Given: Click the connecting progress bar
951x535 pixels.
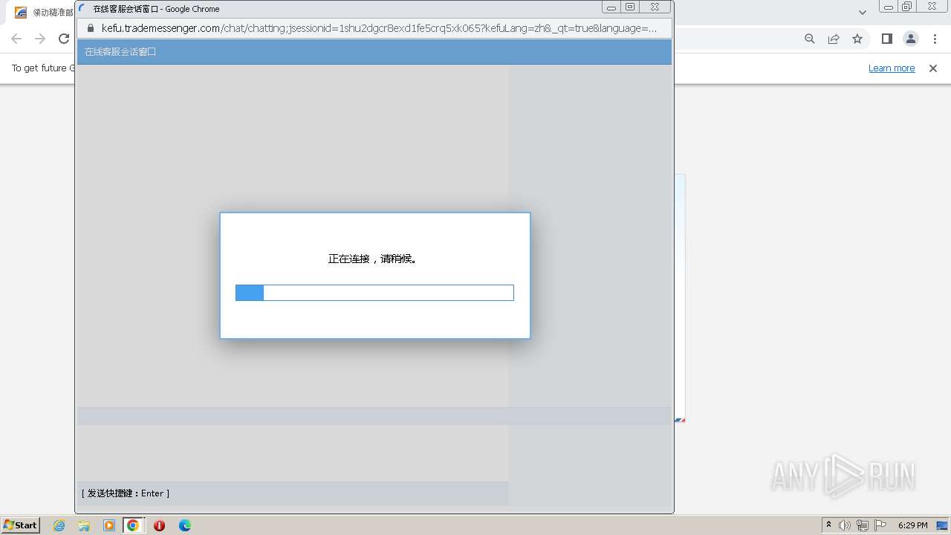Looking at the screenshot, I should tap(374, 293).
